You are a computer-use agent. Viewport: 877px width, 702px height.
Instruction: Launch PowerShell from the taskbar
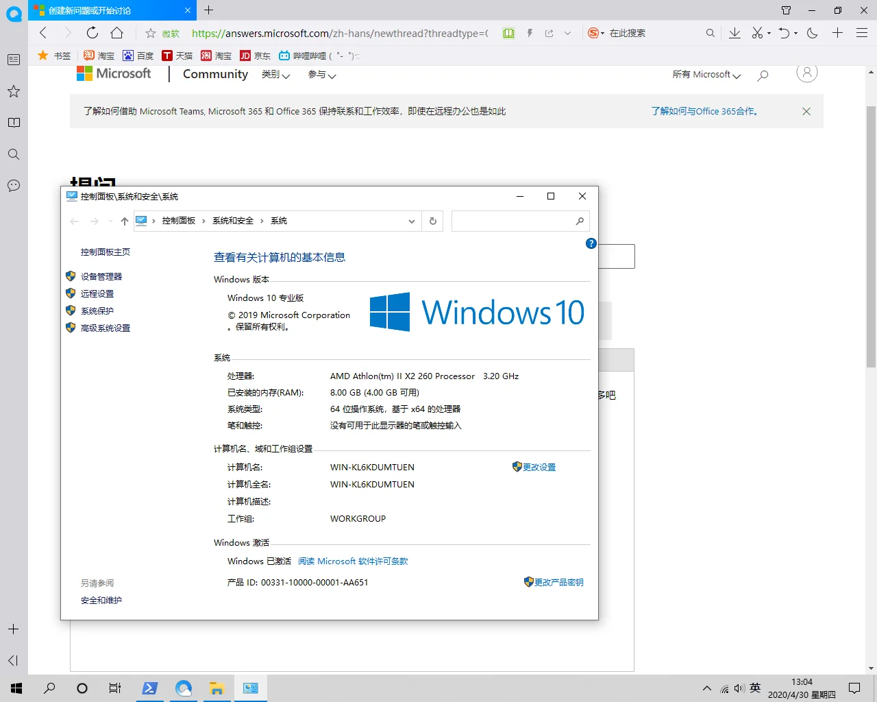(150, 688)
